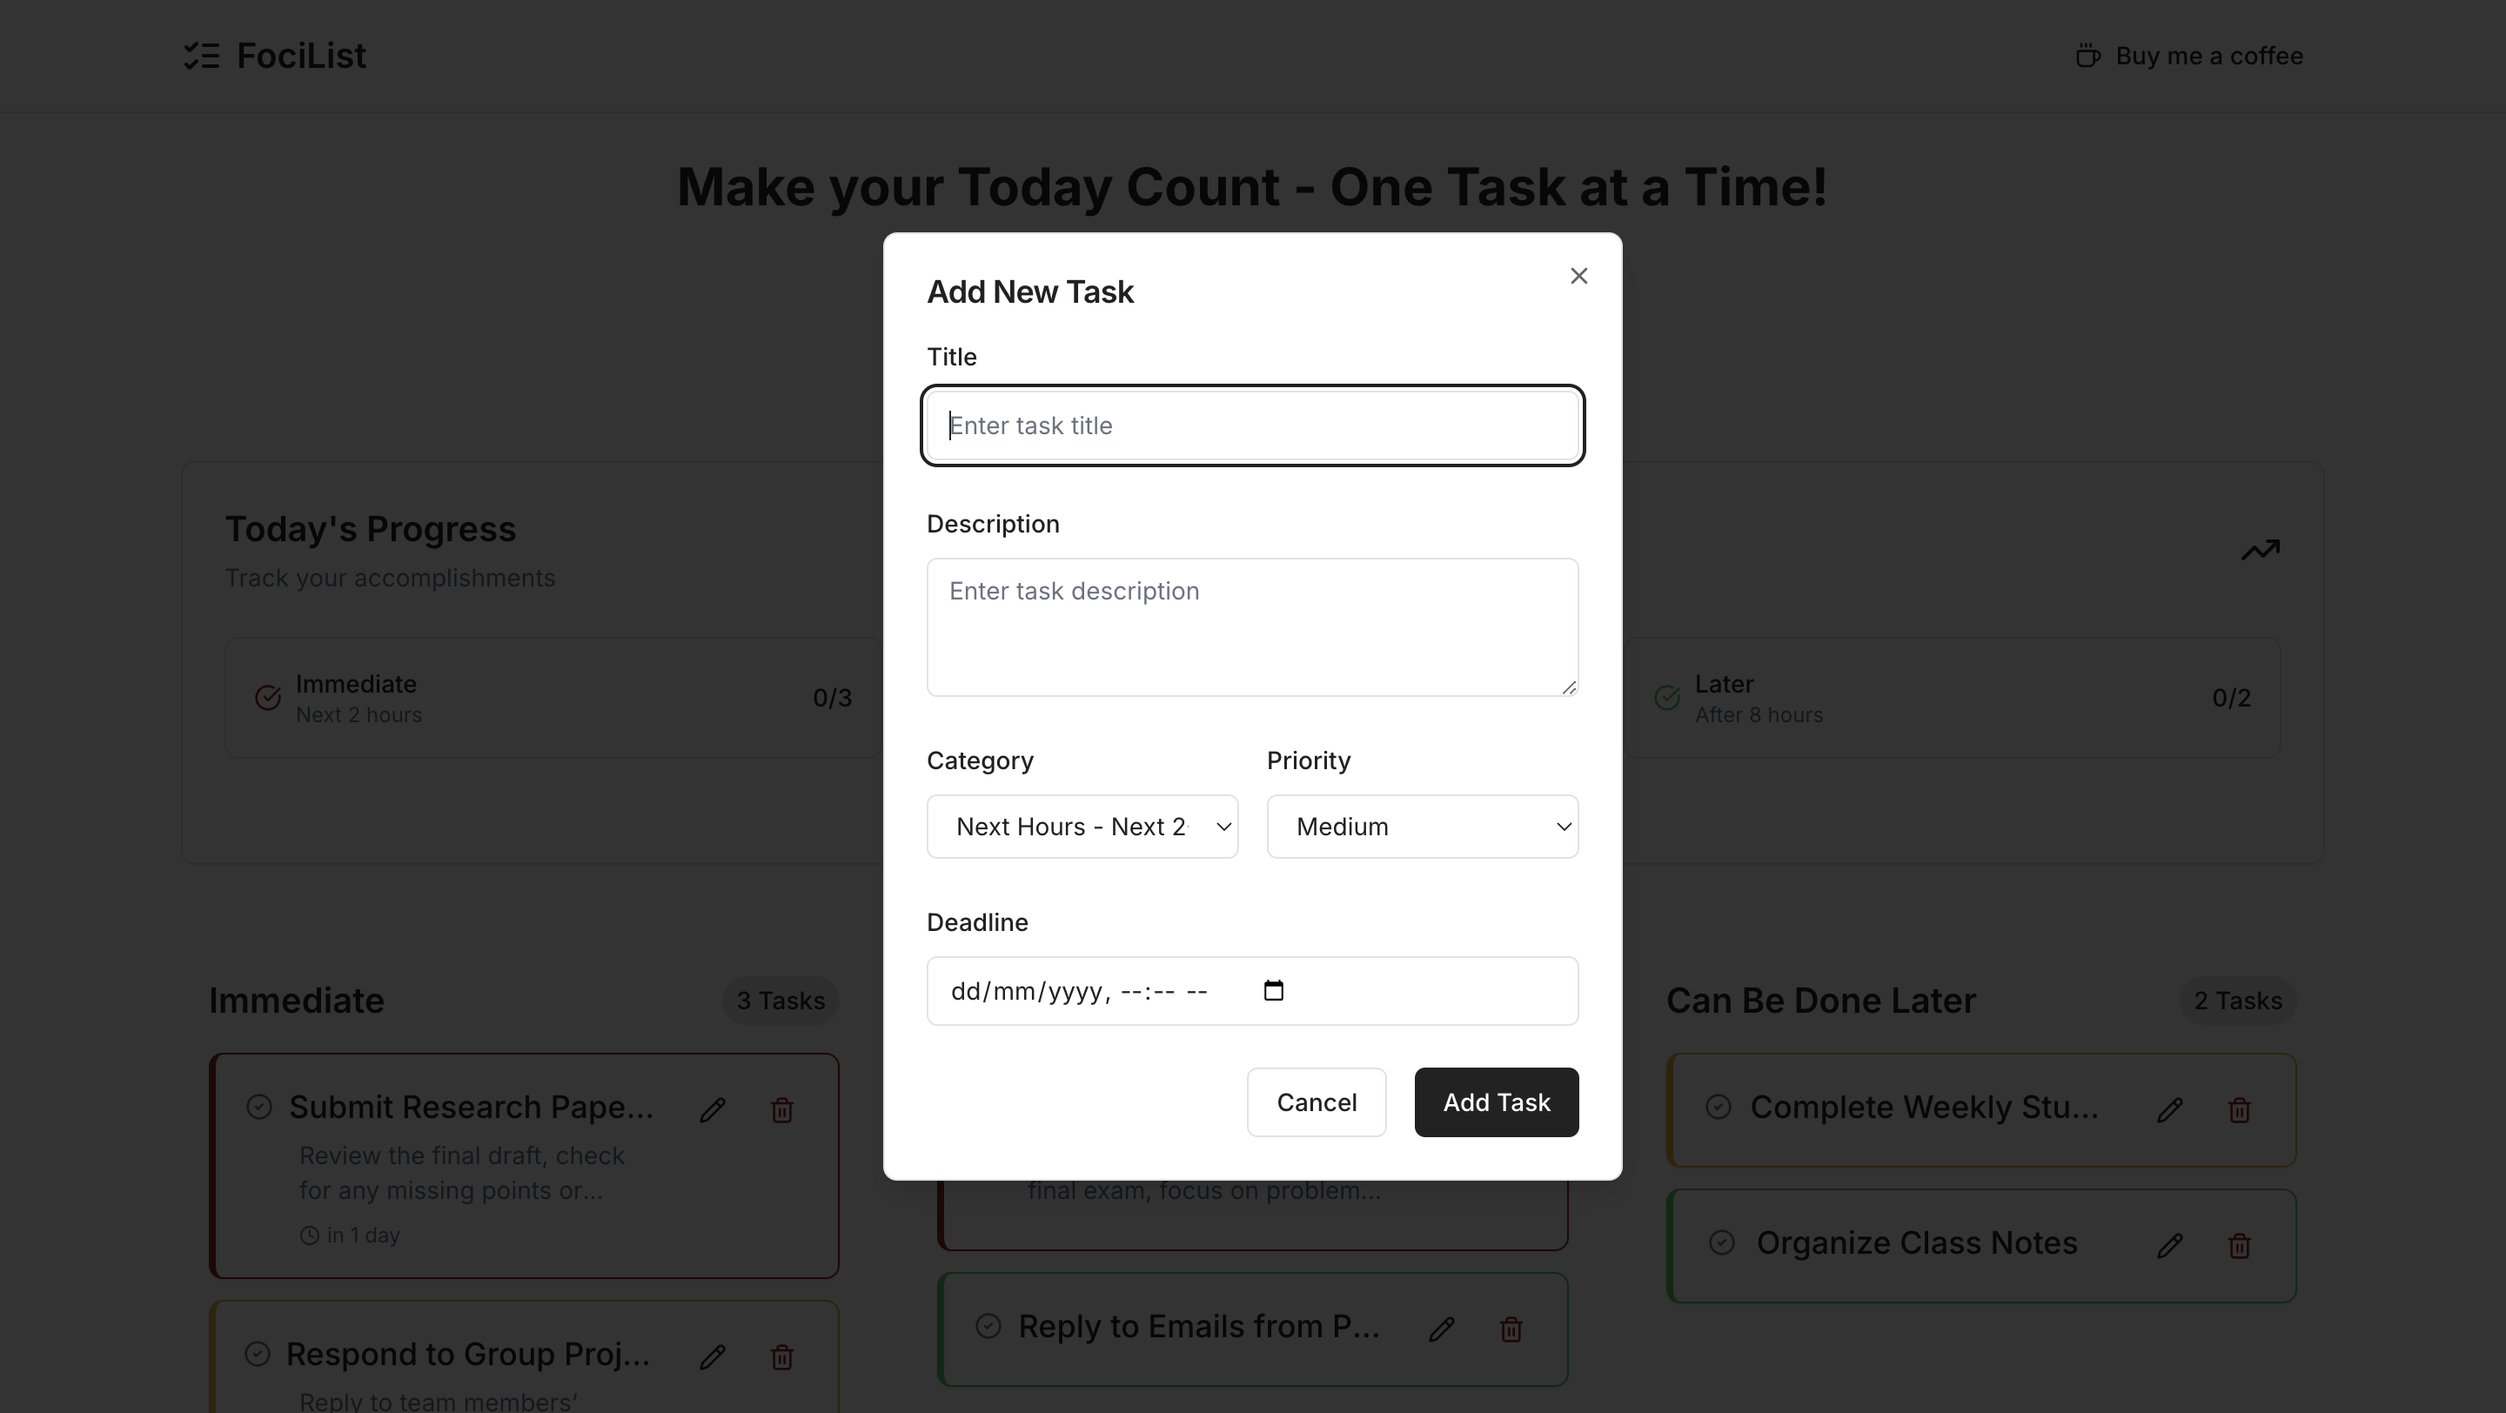Edit the Organize Class Notes task

coord(2169,1246)
